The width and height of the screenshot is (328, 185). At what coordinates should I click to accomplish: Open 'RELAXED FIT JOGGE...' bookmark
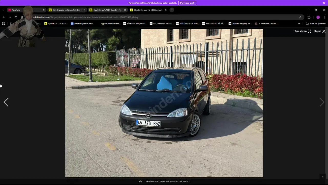[x=161, y=23]
